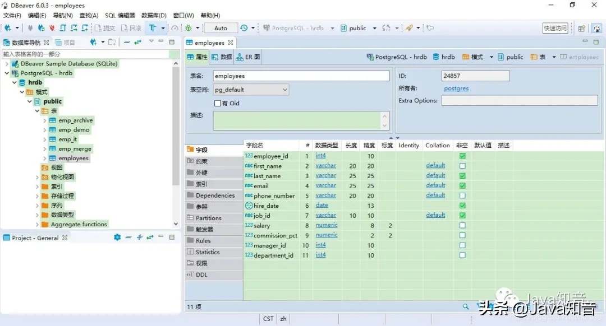Open the 约束 constraints section
Image resolution: width=606 pixels, height=326 pixels.
coord(214,161)
